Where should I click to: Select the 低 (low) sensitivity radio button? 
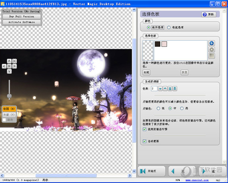click(158, 108)
